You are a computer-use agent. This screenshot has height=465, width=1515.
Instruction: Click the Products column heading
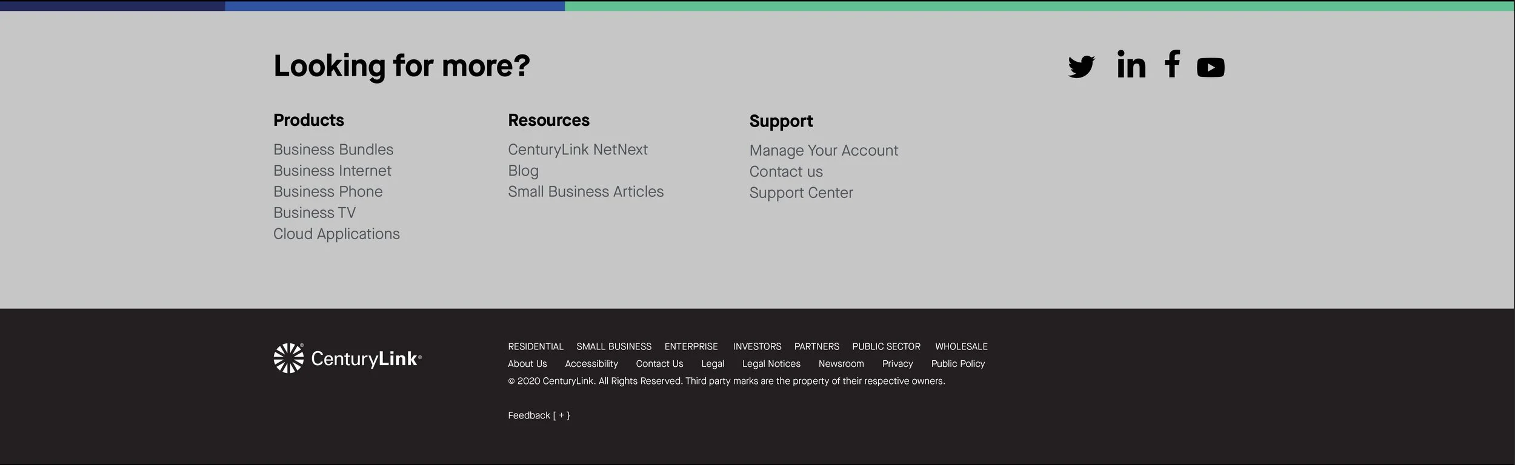308,120
